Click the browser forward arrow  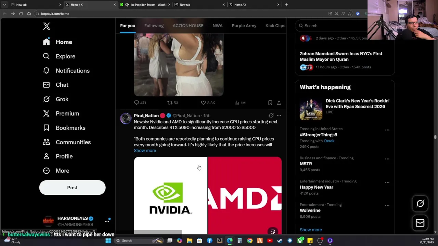pos(13,14)
